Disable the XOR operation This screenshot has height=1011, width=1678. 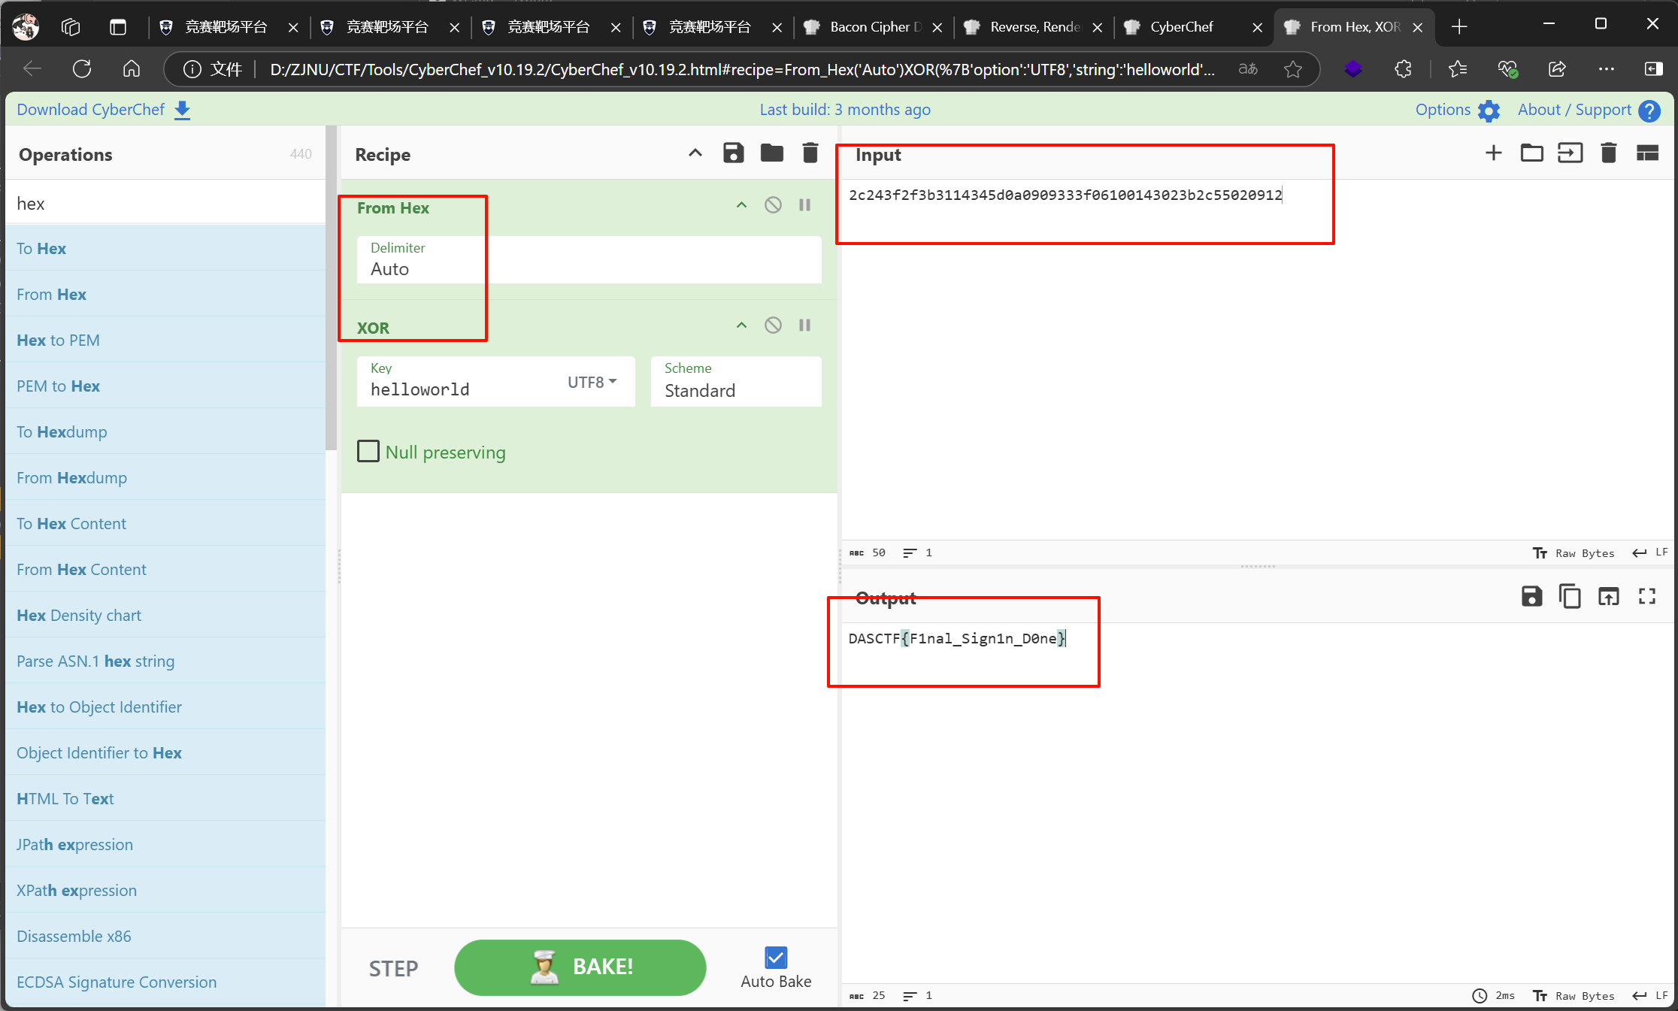coord(773,325)
